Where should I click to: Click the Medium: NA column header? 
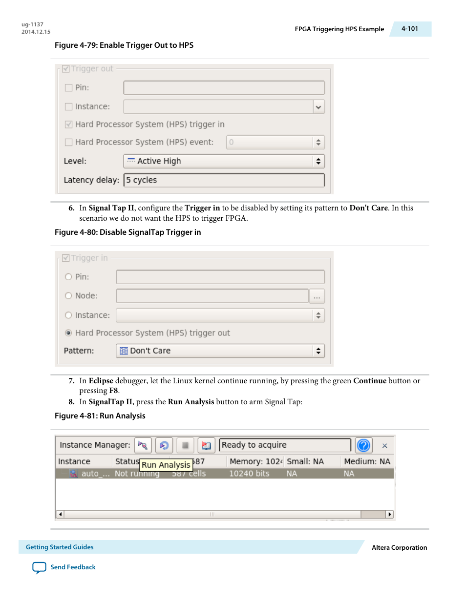(x=367, y=461)
